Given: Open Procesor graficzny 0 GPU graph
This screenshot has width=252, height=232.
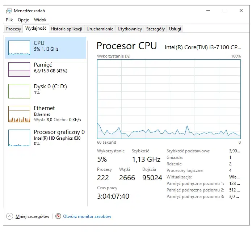Looking at the screenshot, I should point(19,138).
